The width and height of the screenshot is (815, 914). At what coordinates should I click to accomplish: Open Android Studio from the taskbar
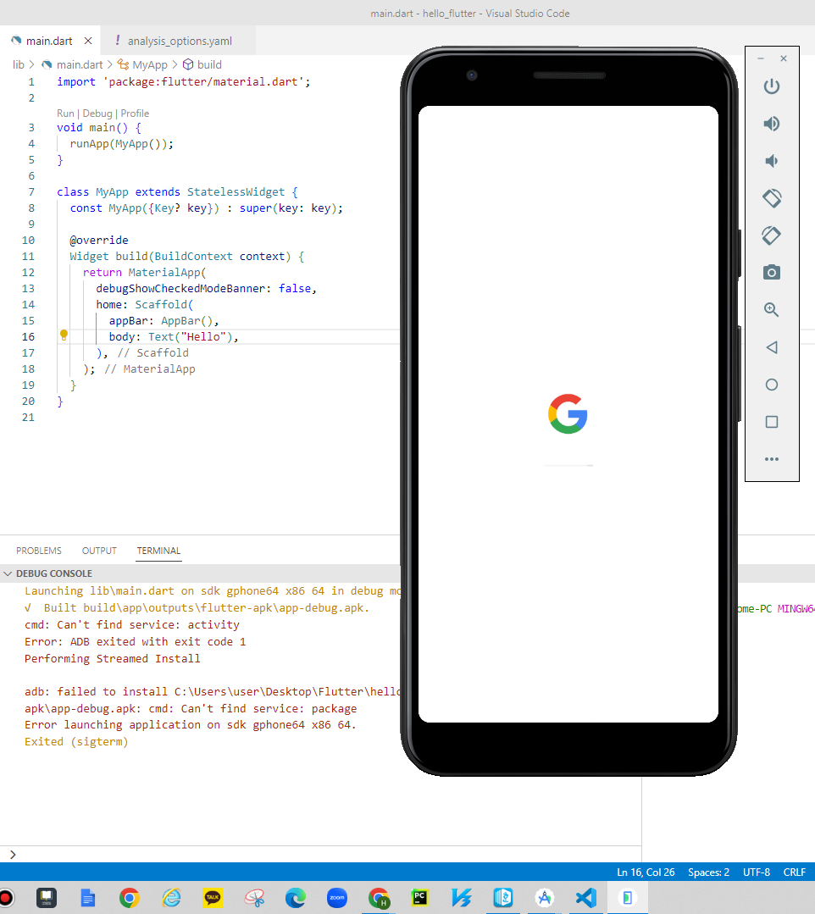coord(545,898)
